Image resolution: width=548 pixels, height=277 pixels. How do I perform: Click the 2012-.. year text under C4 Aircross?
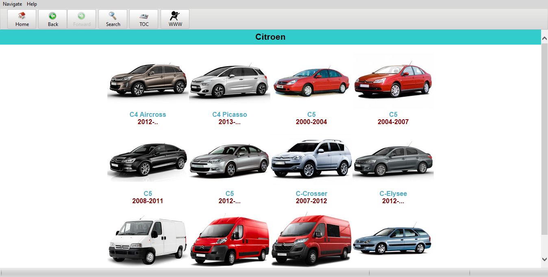tap(148, 122)
